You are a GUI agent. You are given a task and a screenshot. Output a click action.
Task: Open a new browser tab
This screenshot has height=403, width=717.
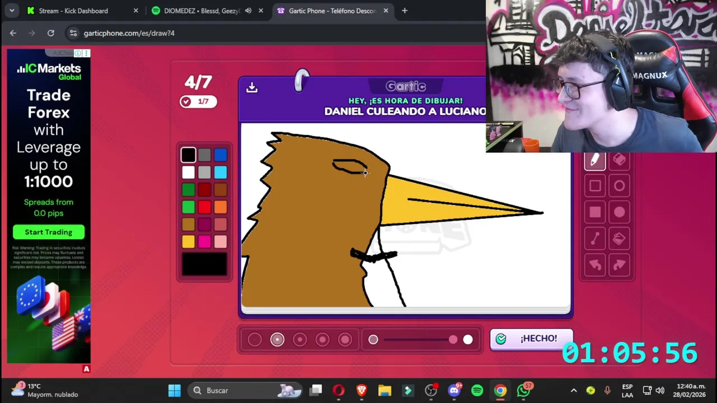click(x=404, y=11)
